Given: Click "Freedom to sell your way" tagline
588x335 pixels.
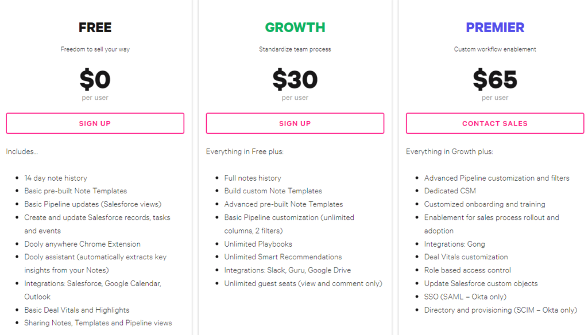Looking at the screenshot, I should click(95, 49).
